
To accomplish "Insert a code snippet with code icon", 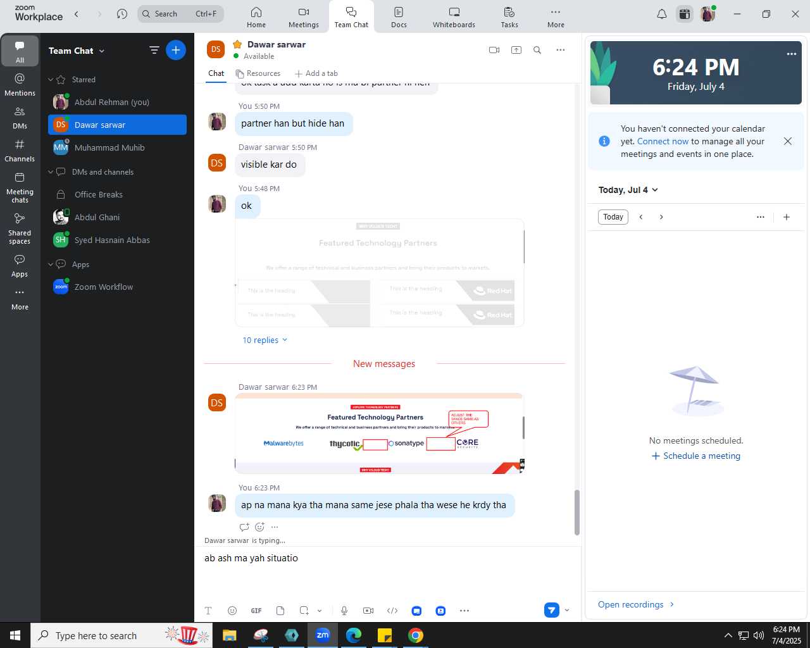I will pyautogui.click(x=392, y=611).
